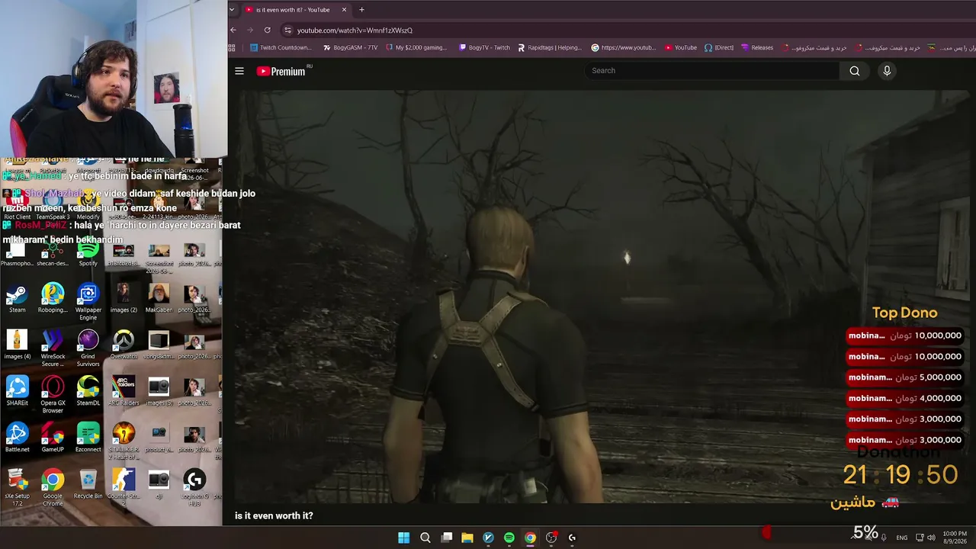The width and height of the screenshot is (976, 549).
Task: Open the S.T.A.L.K.E.R. 2 desktop shortcut
Action: pos(124,441)
